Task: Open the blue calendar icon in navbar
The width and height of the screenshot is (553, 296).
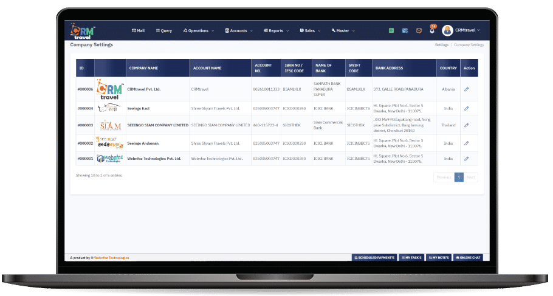Action: tap(405, 30)
